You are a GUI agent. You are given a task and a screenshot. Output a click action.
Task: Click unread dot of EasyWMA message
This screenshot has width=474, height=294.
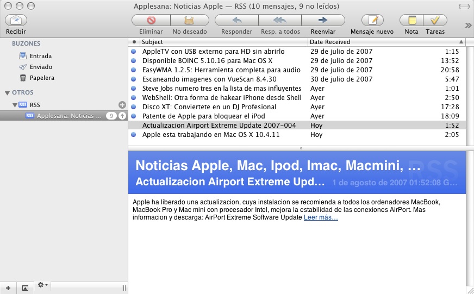133,70
